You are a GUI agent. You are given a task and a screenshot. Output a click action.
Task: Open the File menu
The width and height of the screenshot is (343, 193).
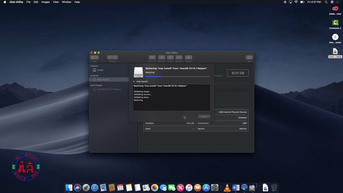click(x=28, y=2)
